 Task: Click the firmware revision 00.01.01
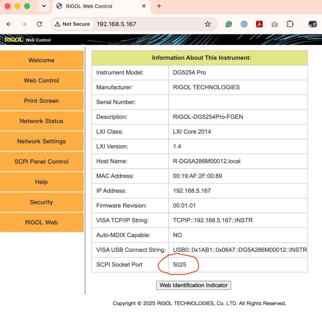[x=184, y=206]
